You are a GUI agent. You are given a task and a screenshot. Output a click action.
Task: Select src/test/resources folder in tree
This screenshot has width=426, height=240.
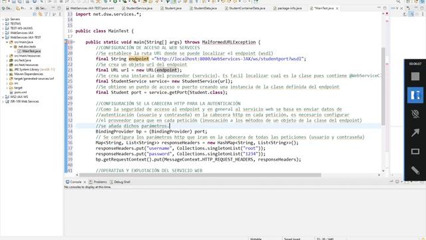[24, 65]
